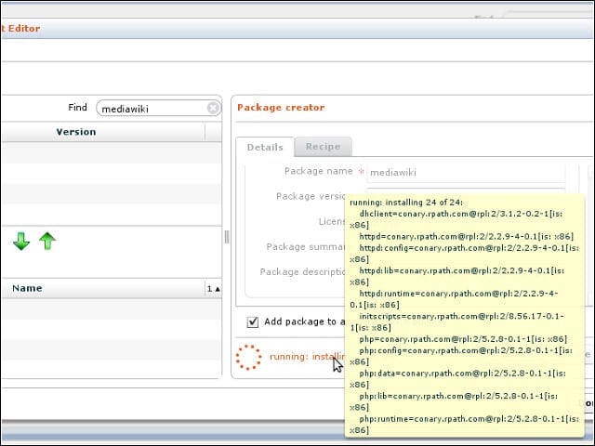
Task: Open the Details tab
Action: pos(265,147)
